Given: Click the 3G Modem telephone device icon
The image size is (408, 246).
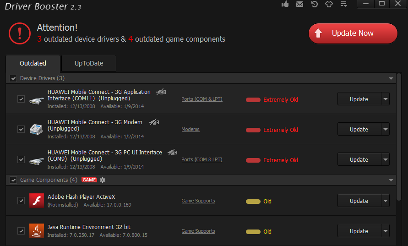Looking at the screenshot, I should (x=36, y=129).
